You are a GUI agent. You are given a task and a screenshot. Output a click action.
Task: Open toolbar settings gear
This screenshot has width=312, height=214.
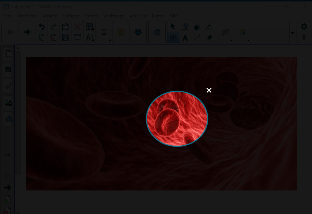(x=304, y=27)
